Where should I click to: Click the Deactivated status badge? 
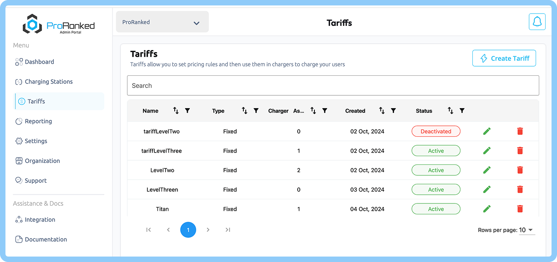[435, 131]
